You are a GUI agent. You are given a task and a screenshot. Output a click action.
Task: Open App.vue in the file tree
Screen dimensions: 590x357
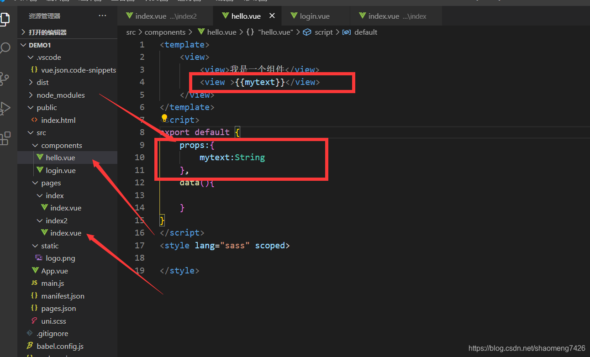pyautogui.click(x=67, y=271)
